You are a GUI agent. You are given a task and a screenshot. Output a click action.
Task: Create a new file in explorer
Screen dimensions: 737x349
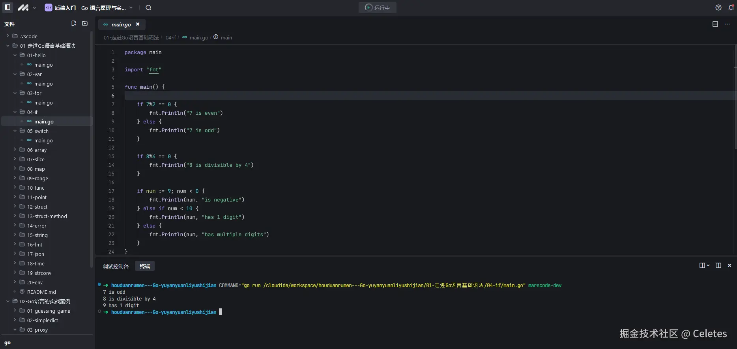(x=74, y=24)
